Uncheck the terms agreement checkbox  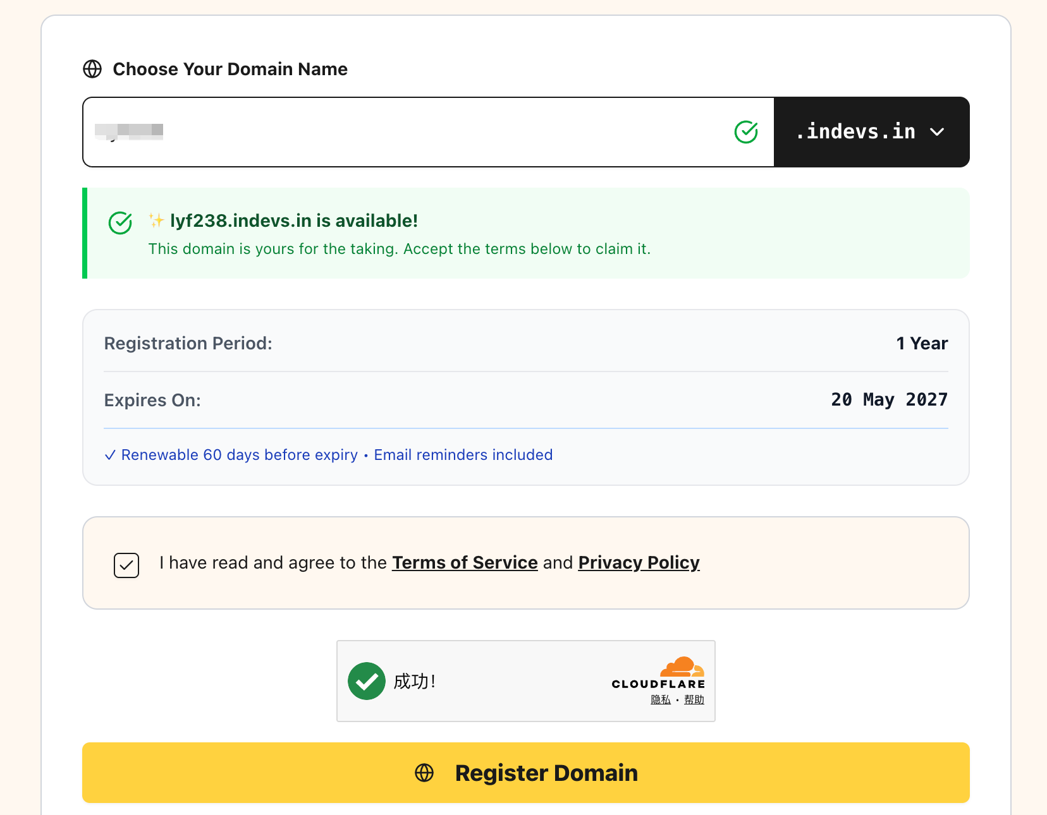pyautogui.click(x=126, y=565)
